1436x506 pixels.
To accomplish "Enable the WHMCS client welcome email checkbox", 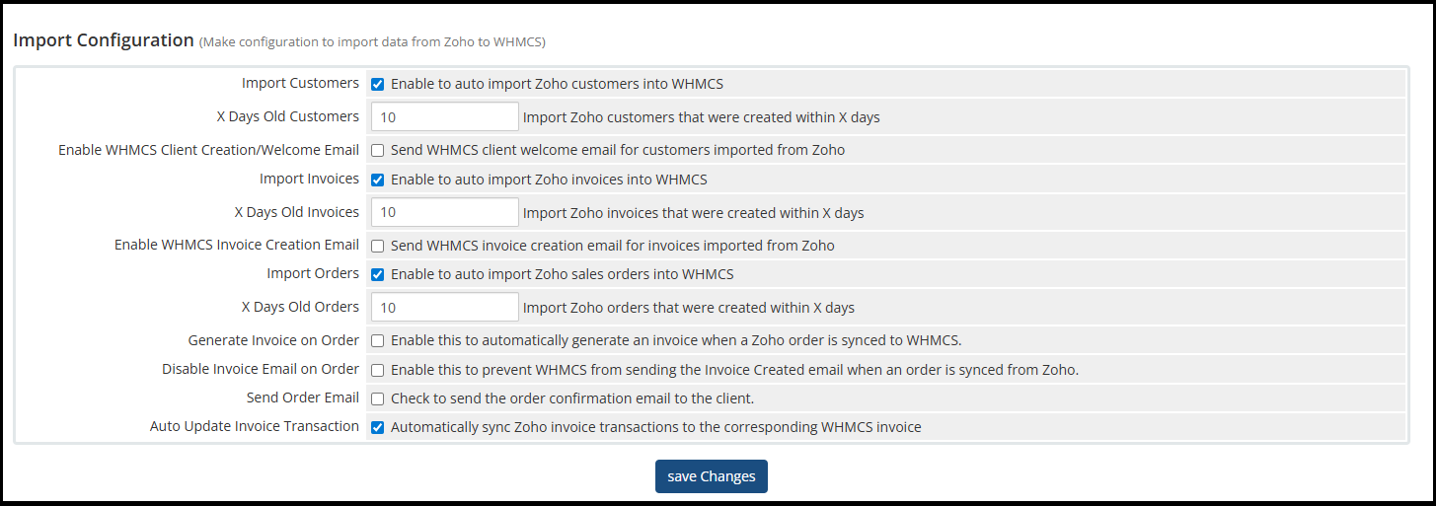I will (378, 151).
